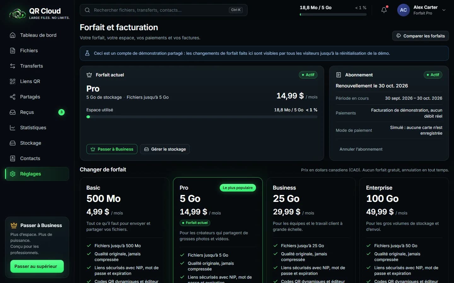Click the Tableau de bord home icon
Image resolution: width=454 pixels, height=283 pixels.
pos(13,35)
